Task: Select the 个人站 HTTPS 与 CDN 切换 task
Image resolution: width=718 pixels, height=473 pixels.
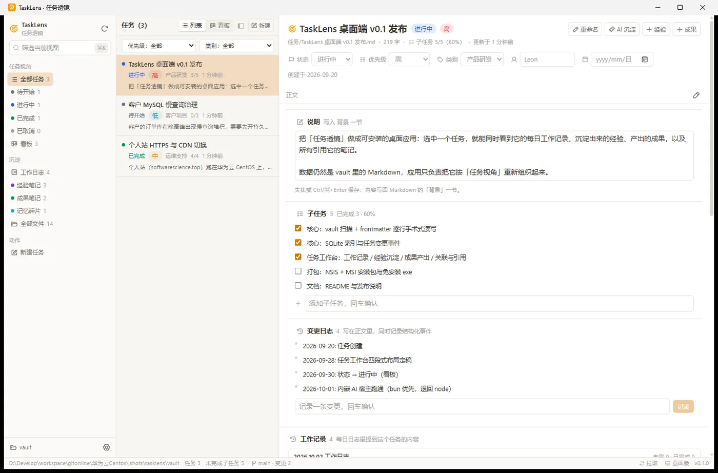Action: click(x=198, y=156)
